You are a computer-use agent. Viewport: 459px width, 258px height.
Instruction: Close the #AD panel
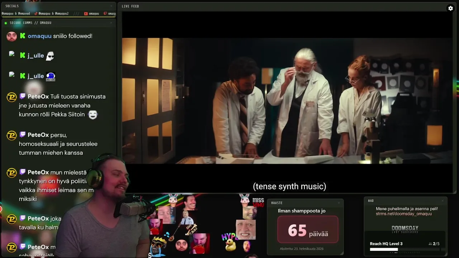(443, 201)
